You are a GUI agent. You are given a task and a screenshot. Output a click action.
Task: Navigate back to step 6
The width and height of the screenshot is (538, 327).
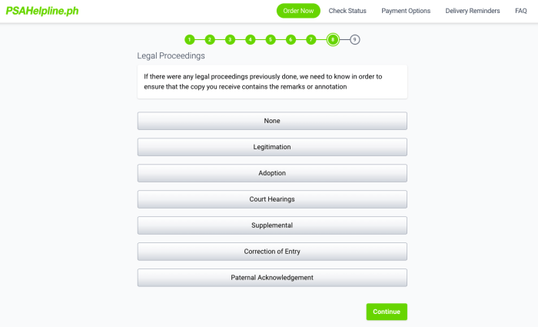[291, 39]
